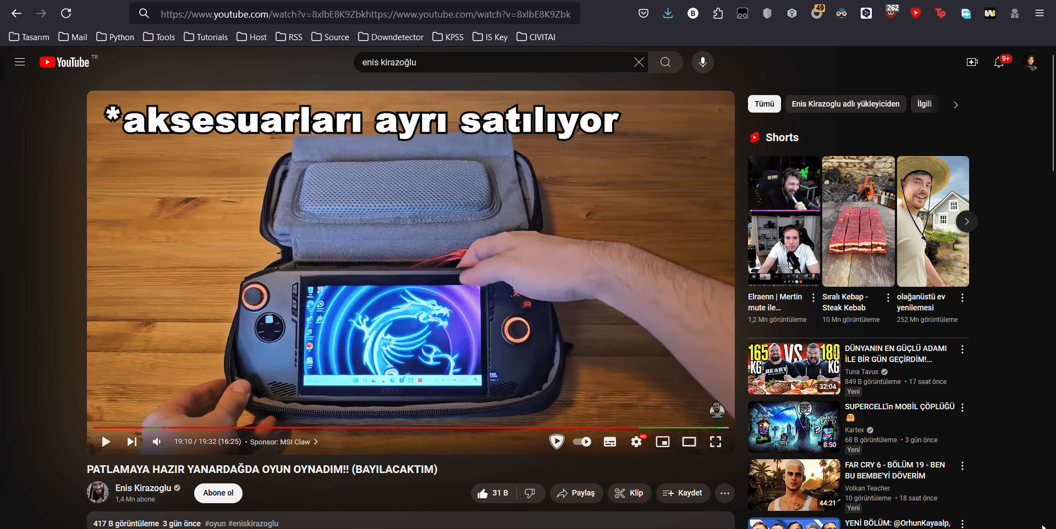This screenshot has height=529, width=1056.
Task: Open the Pocket save icon in toolbar
Action: click(x=643, y=13)
